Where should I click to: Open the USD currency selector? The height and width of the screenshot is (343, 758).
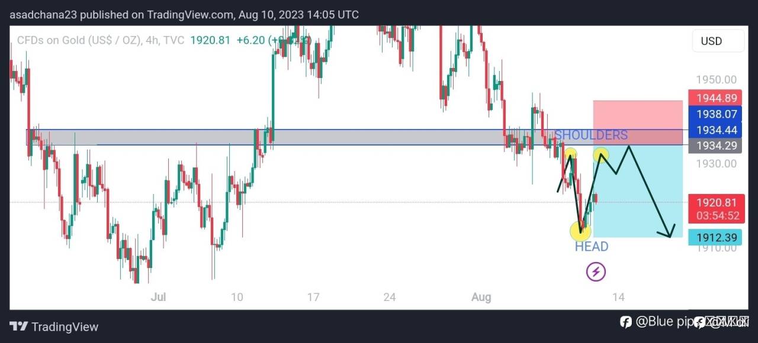coord(718,41)
